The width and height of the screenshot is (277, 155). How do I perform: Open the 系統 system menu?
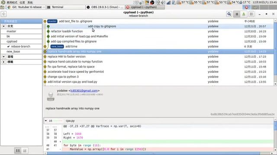click(x=30, y=2)
